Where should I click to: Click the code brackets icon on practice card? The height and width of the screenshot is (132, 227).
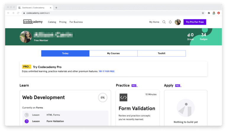[x=123, y=97]
